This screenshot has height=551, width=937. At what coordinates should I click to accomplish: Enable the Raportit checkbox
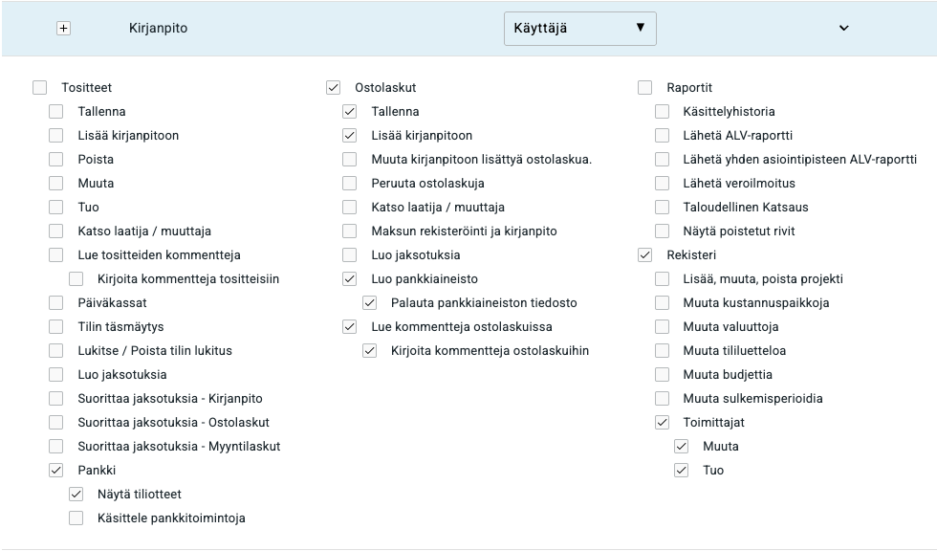(x=645, y=88)
